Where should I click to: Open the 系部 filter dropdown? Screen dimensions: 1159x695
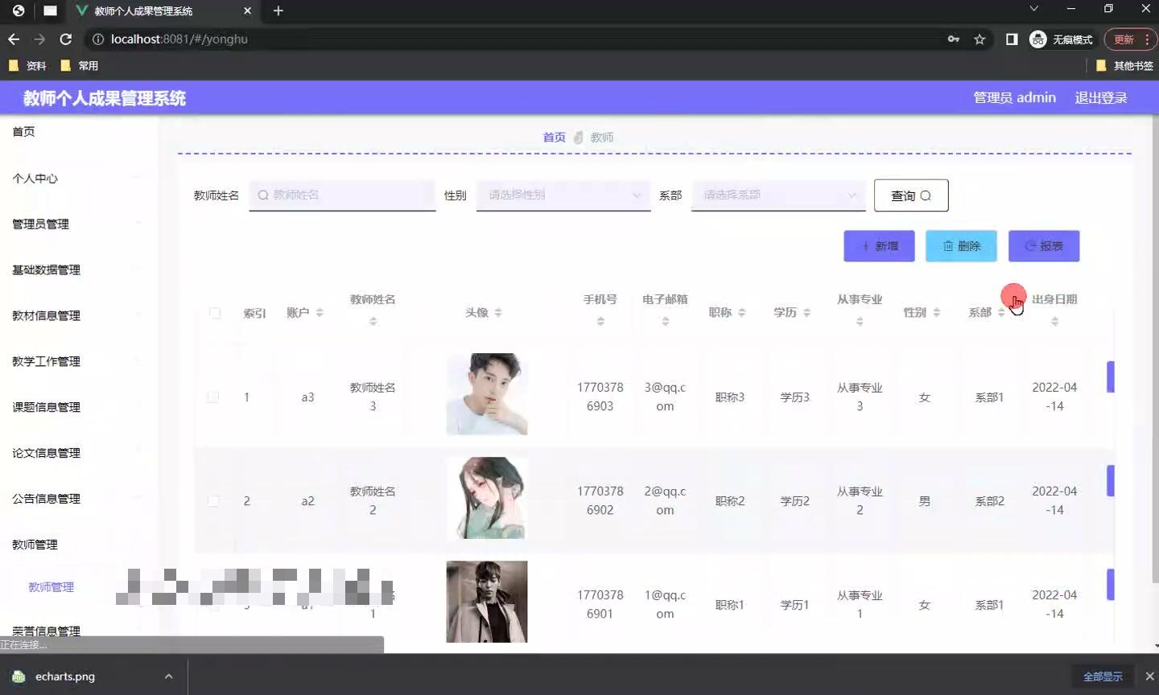coord(778,195)
